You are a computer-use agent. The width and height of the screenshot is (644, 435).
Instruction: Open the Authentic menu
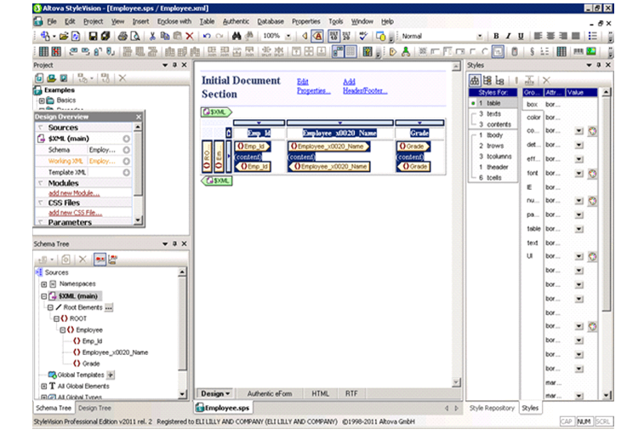236,21
